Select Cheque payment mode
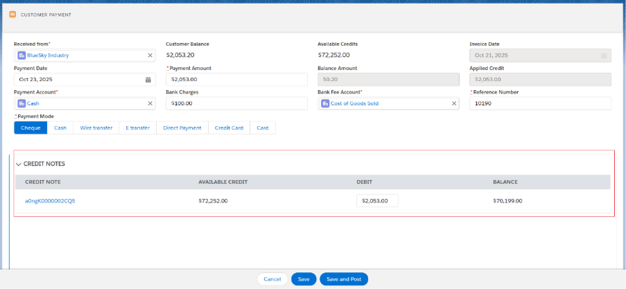The image size is (626, 289). point(31,128)
